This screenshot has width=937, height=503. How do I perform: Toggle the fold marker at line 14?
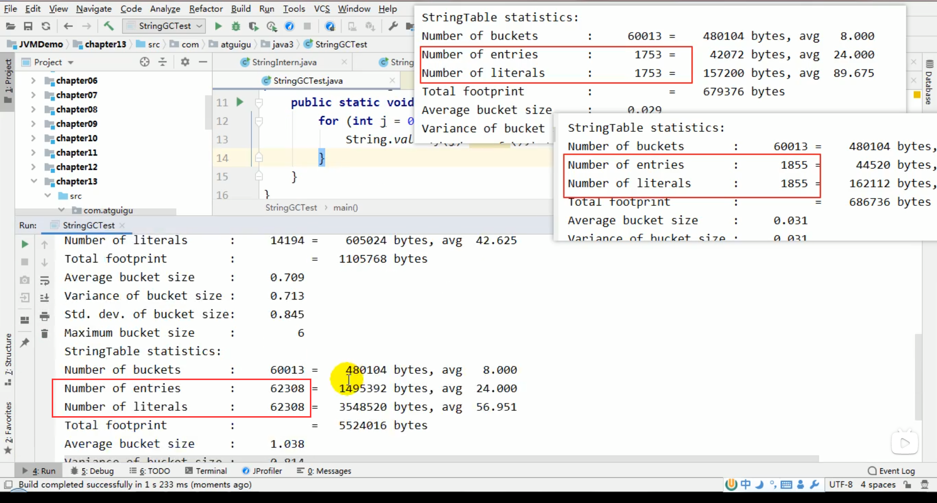point(259,158)
